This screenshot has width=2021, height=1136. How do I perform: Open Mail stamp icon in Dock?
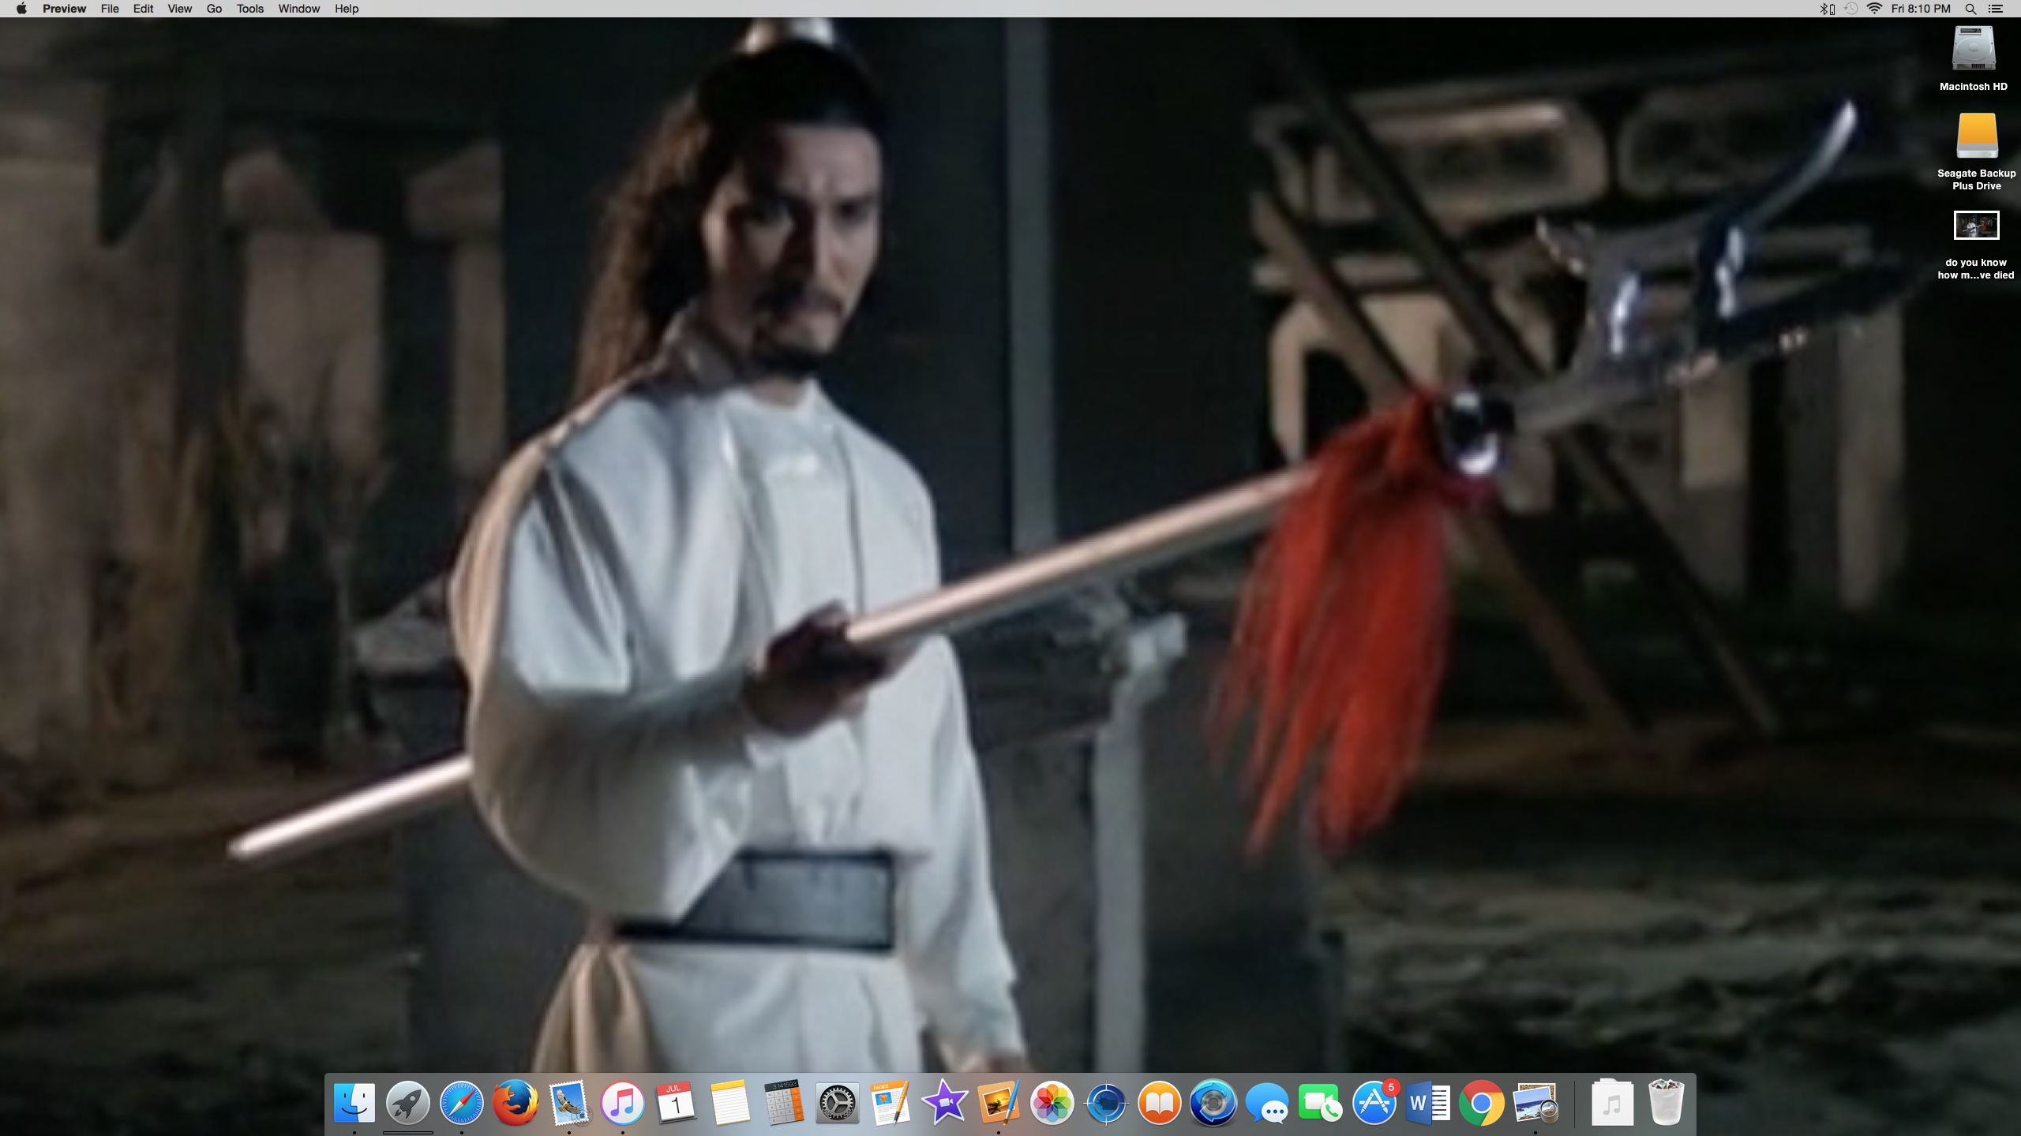tap(569, 1102)
